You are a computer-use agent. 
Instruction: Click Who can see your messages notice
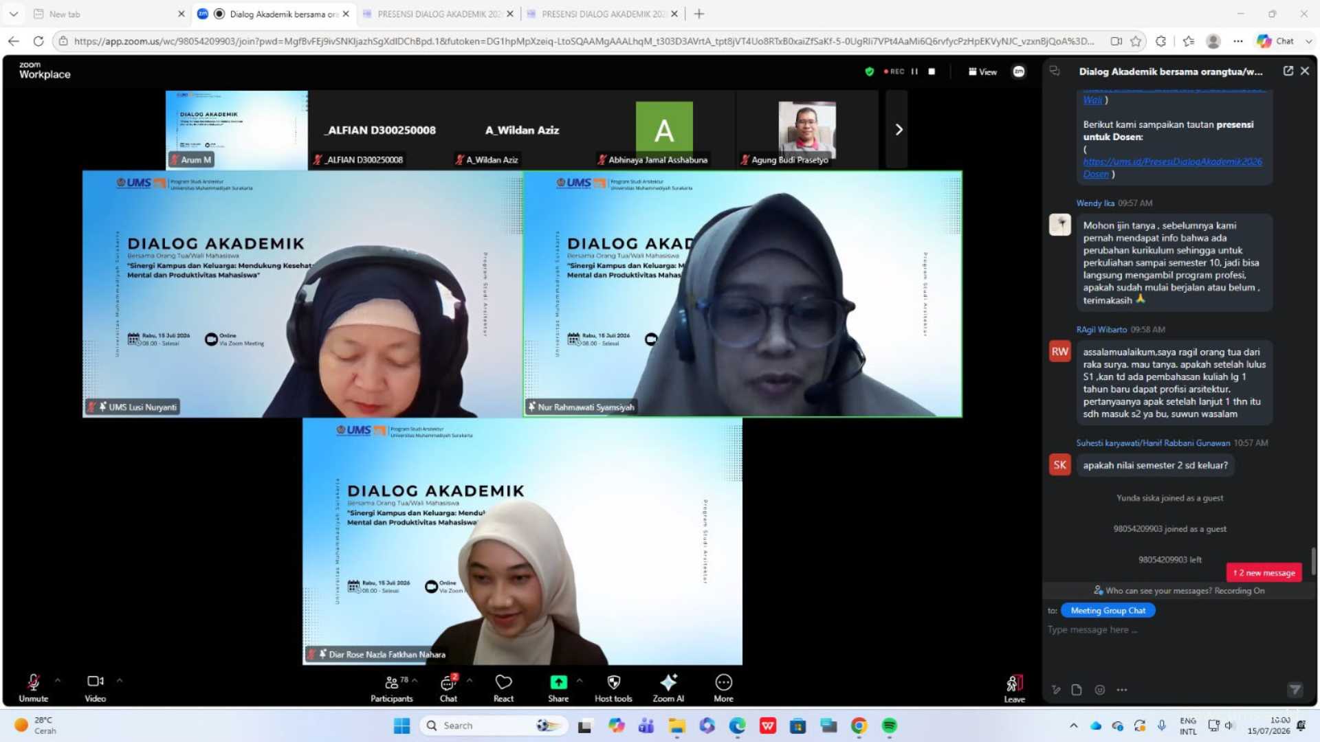coord(1179,590)
